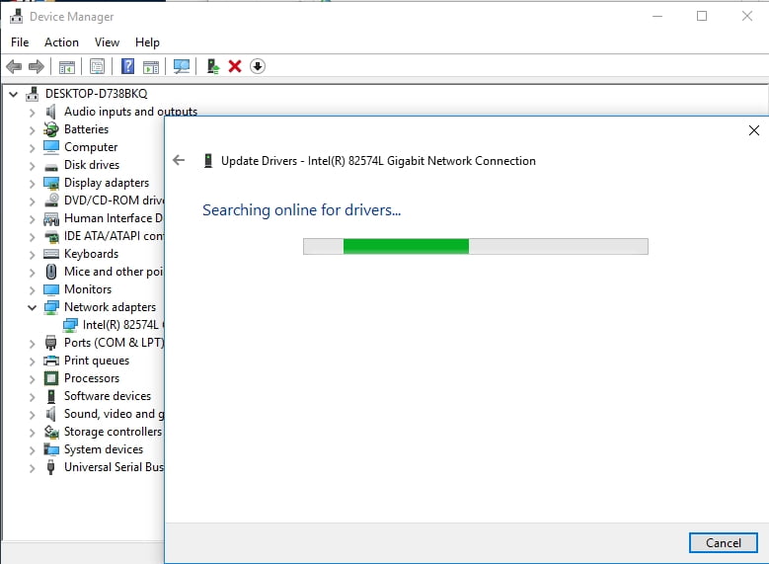The image size is (769, 564).
Task: Expand the Display adapters node
Action: 33,183
